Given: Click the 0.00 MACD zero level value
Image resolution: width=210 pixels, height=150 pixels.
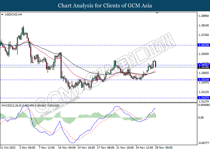Looking at the screenshot, I should (201, 118).
